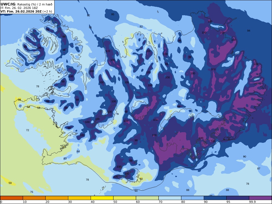The width and height of the screenshot is (272, 204).
Task: Click the legend tick label '40'
Action: [93, 202]
